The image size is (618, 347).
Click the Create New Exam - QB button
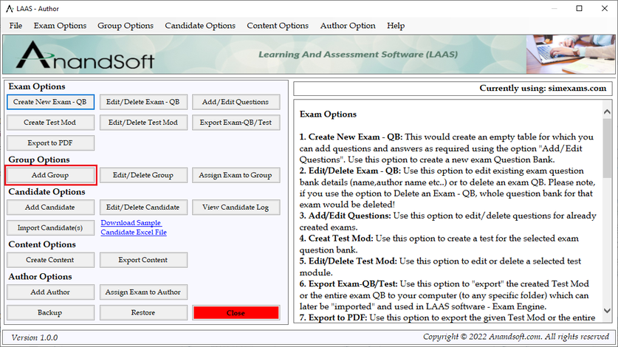[50, 102]
